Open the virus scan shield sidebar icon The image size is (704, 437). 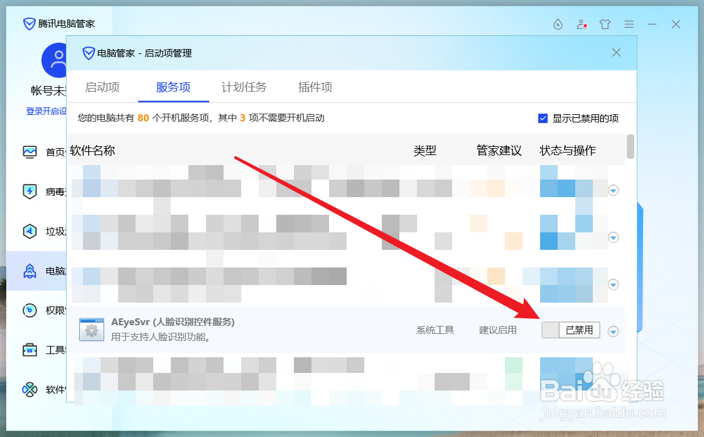click(30, 192)
